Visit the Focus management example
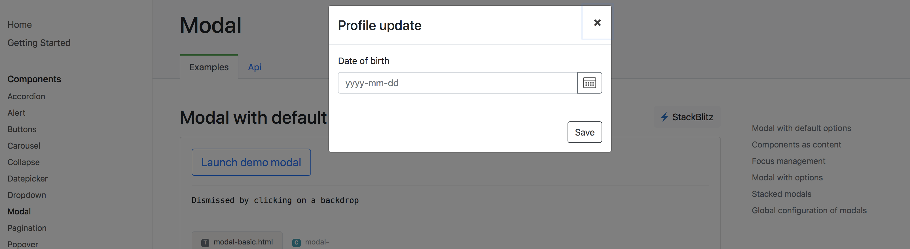910x249 pixels. (788, 161)
